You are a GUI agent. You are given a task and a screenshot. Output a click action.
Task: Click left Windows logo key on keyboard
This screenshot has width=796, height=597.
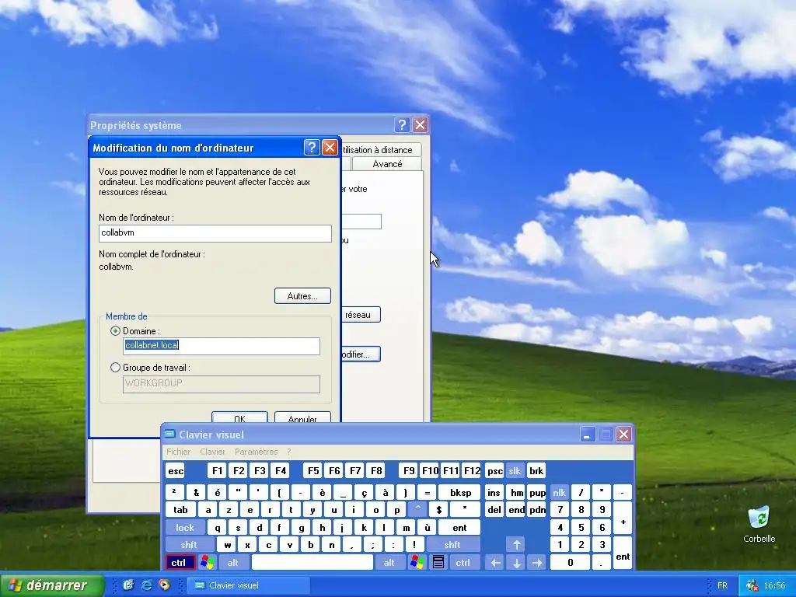[x=207, y=563]
